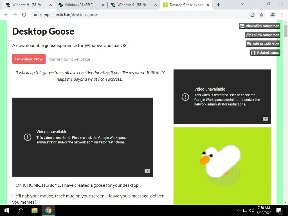The height and width of the screenshot is (216, 288).
Task: Bookmark this page with the star icon
Action: pos(262,15)
